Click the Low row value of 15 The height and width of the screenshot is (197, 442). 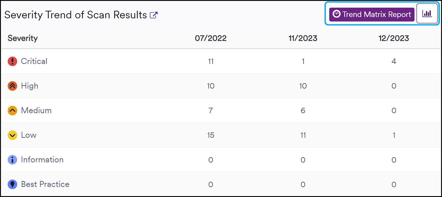[211, 135]
